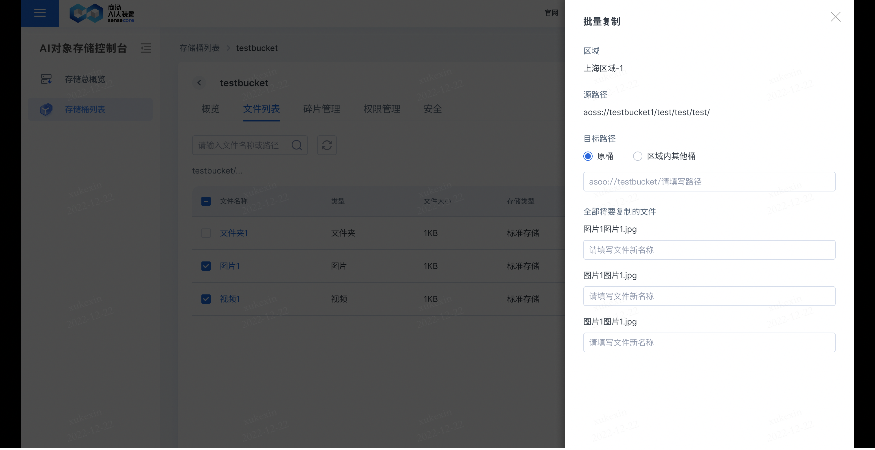The width and height of the screenshot is (875, 450).
Task: Select the 区域内其他桶 radio button
Action: click(637, 156)
